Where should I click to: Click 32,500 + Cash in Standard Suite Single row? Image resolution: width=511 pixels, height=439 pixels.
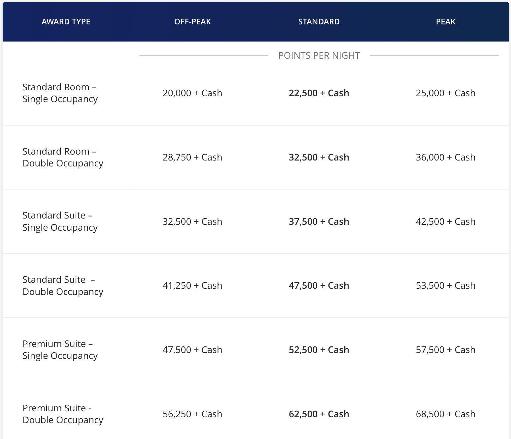pyautogui.click(x=192, y=221)
